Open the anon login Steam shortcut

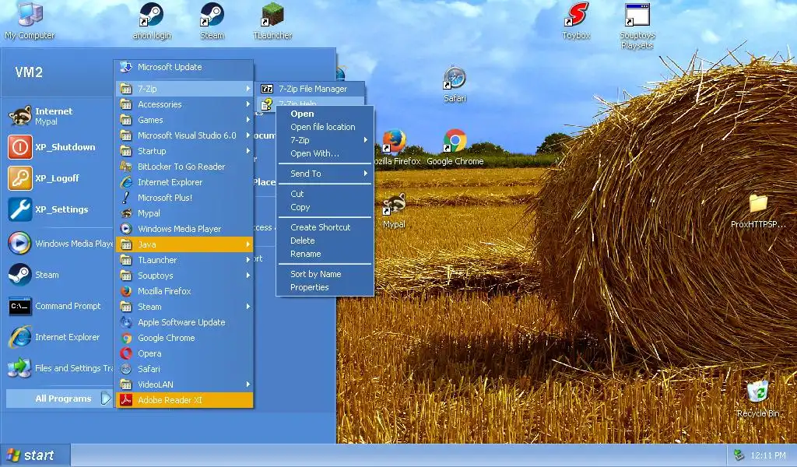152,21
